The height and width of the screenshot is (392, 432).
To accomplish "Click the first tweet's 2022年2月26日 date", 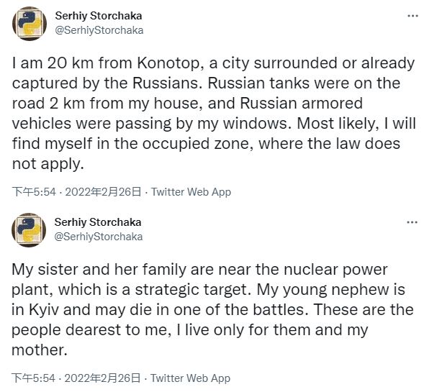I will [103, 192].
